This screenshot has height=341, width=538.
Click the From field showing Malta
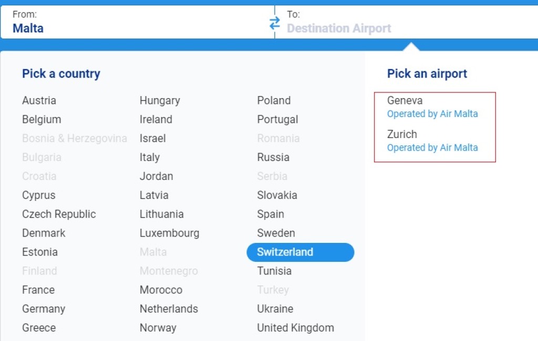[x=28, y=28]
